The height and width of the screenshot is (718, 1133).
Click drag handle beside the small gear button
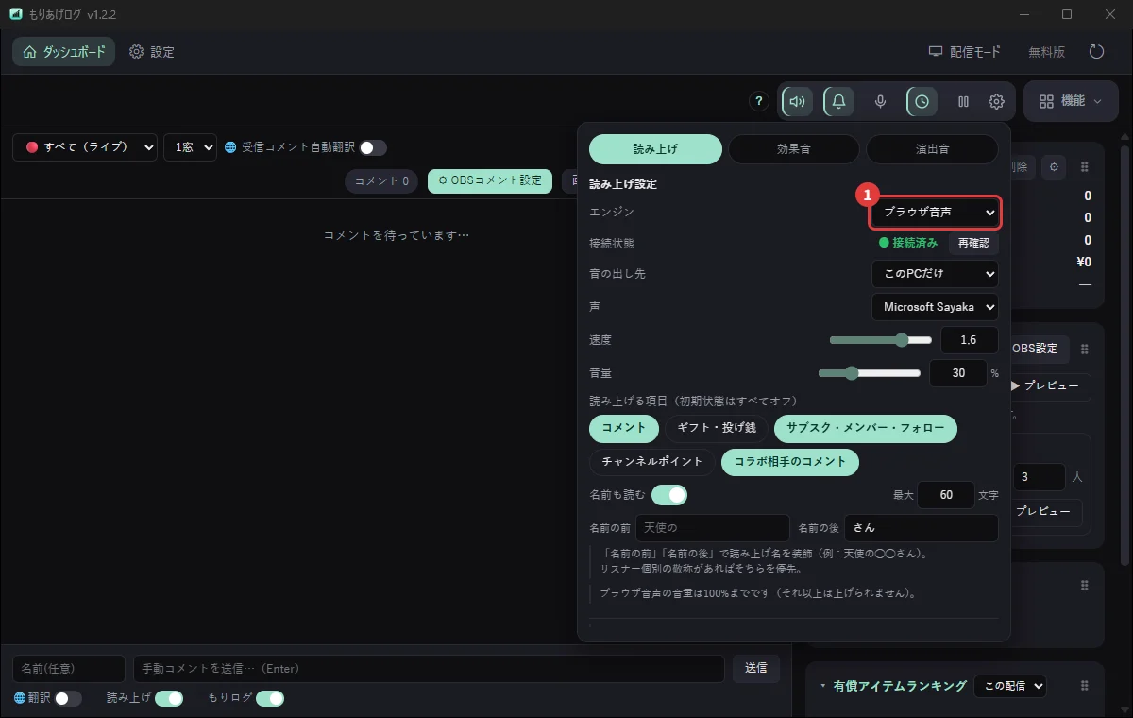coord(1084,167)
